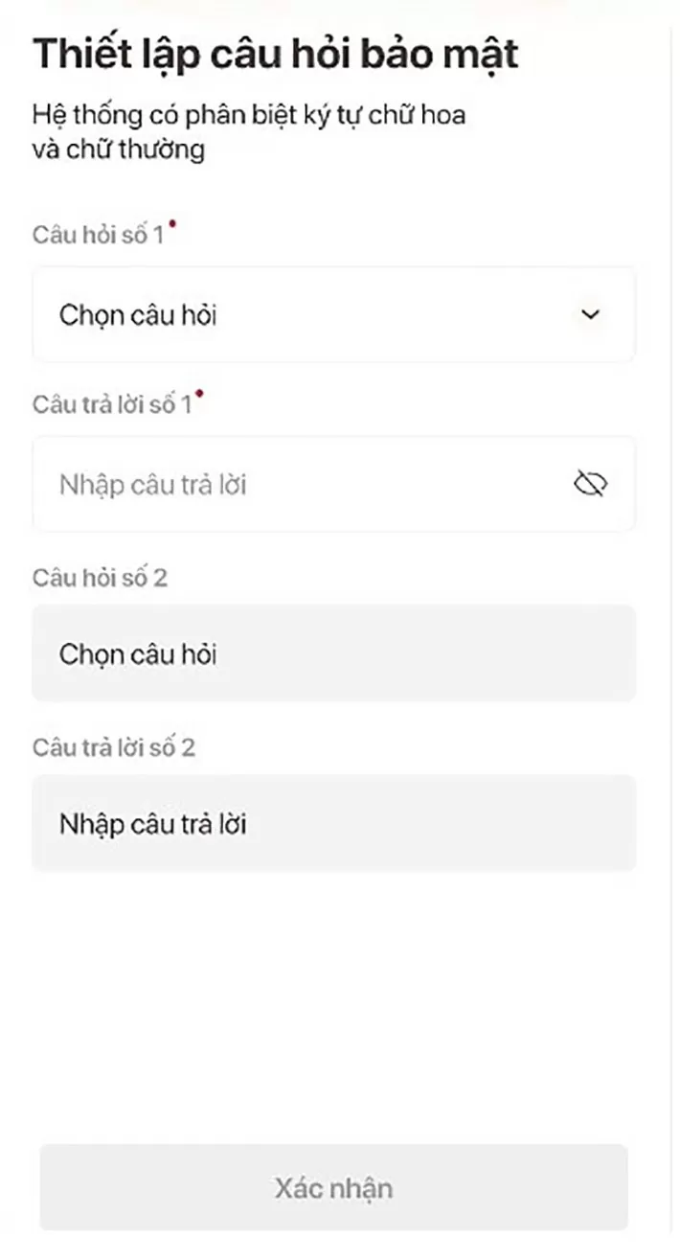680x1260 pixels.
Task: Click the "Nhập câu trả lời" field for answer 1
Action: [287, 484]
